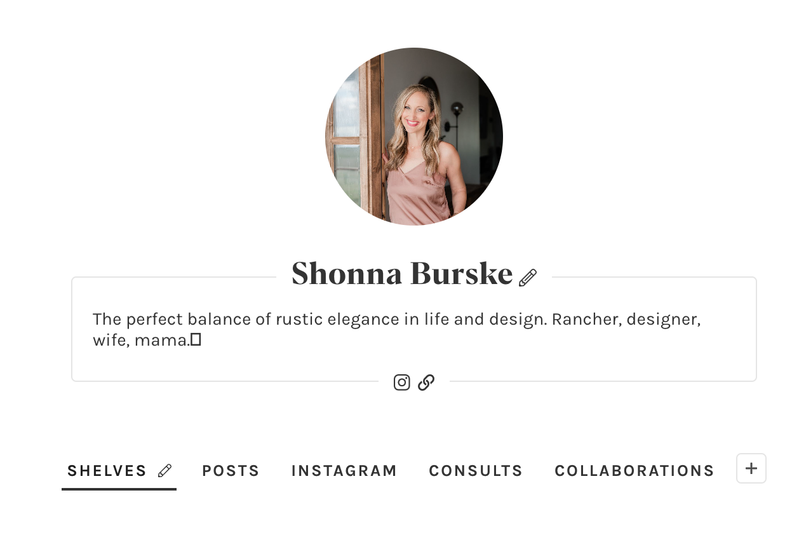Click the pencil icon beside SHELVES
Viewport: 799px width, 549px height.
(x=164, y=471)
